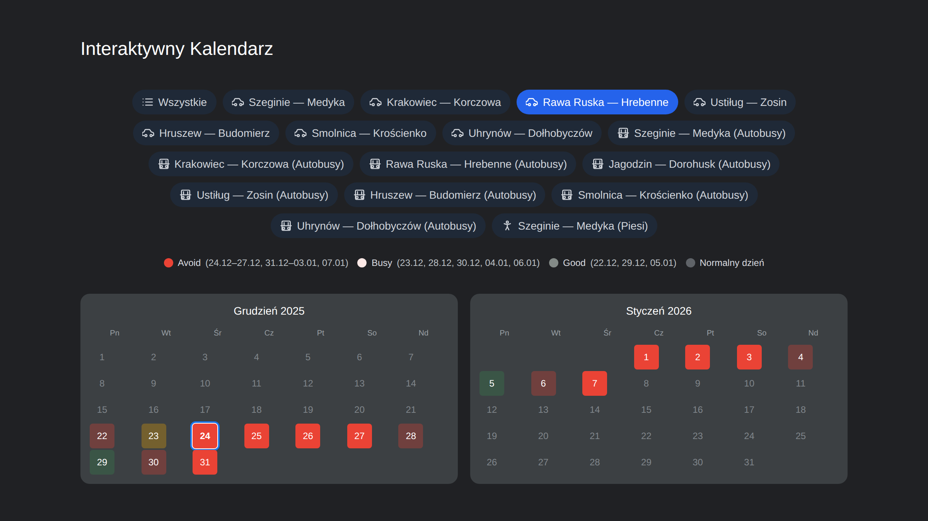
Task: Click list icon in Wszystkie filter
Action: coord(147,102)
